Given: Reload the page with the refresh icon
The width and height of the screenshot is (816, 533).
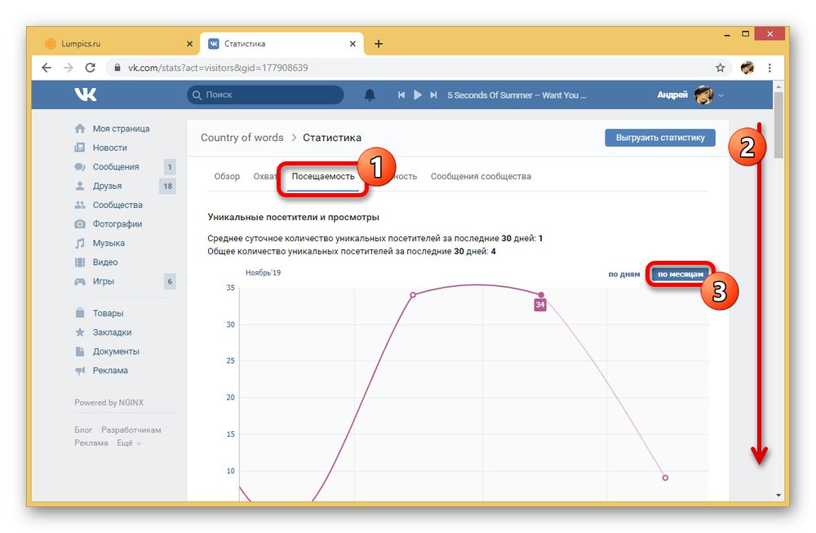Looking at the screenshot, I should (90, 68).
